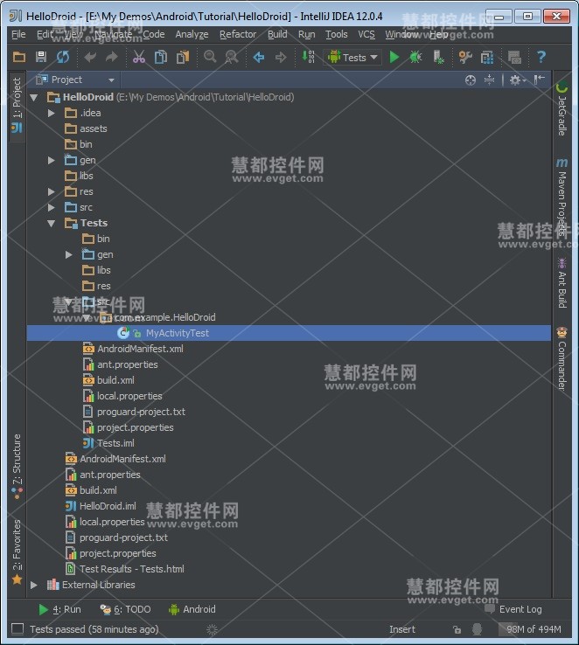This screenshot has width=579, height=645.
Task: Click the lock read-only status icon
Action: [457, 629]
